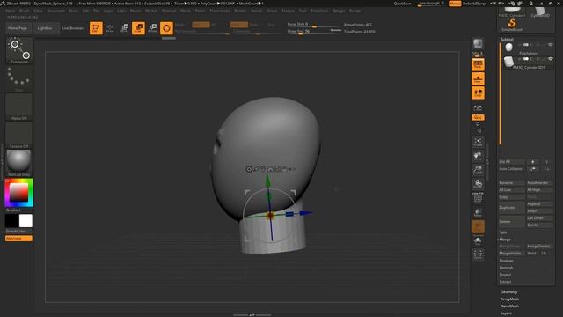Select the Scale transform icon
This screenshot has width=563, height=317.
point(138,28)
